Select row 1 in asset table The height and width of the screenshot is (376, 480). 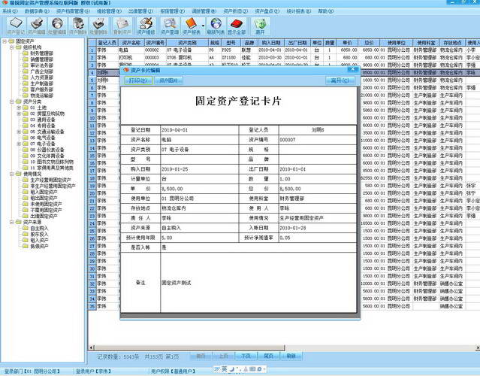point(92,50)
